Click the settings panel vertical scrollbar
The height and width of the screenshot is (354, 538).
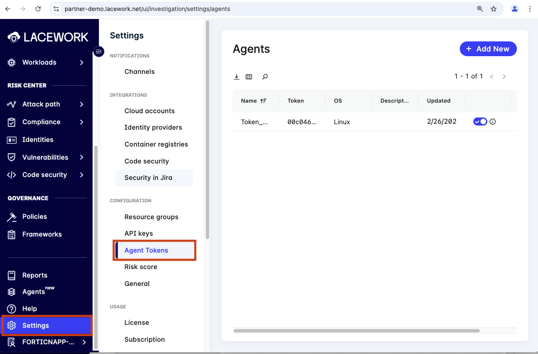207,130
